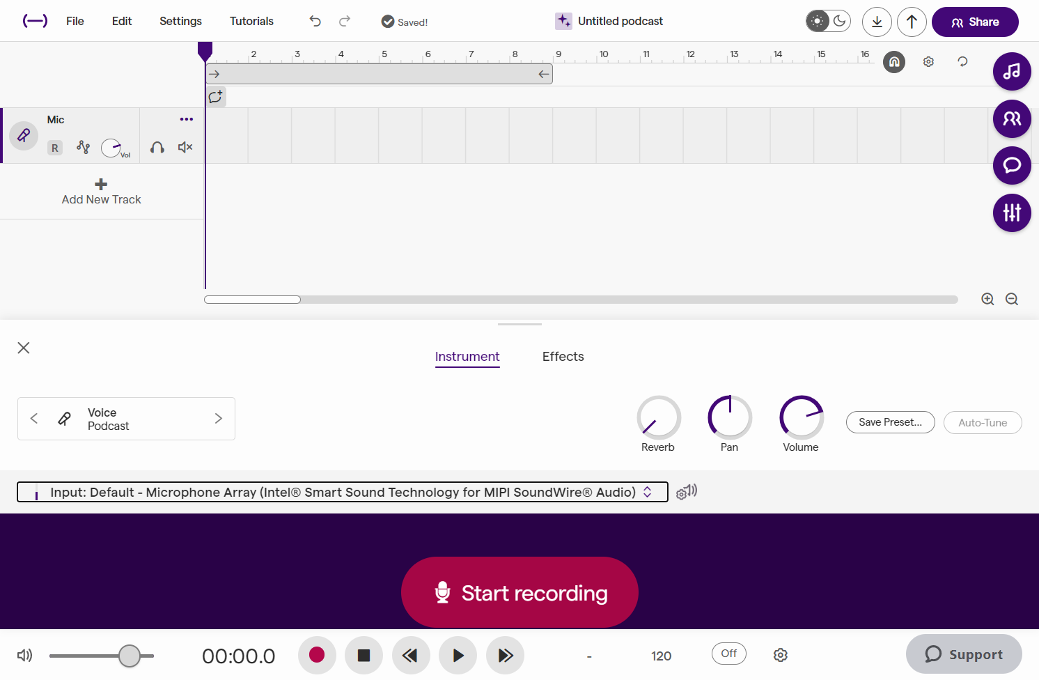The height and width of the screenshot is (680, 1039).
Task: Open the File menu
Action: click(x=75, y=21)
